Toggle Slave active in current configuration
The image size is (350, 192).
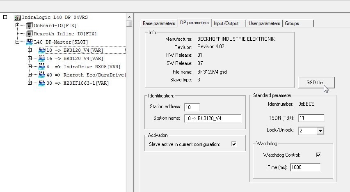point(234,144)
